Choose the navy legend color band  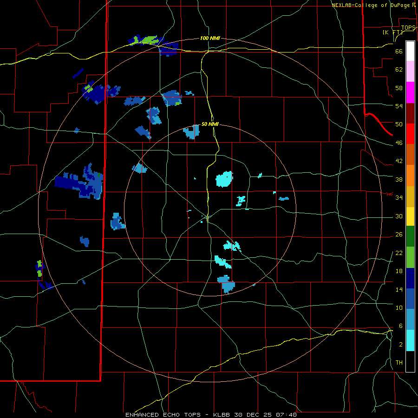(410, 278)
